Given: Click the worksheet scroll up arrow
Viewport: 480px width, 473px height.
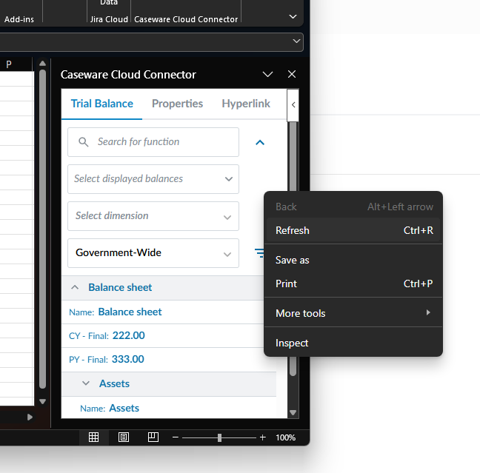Looking at the screenshot, I should click(42, 64).
